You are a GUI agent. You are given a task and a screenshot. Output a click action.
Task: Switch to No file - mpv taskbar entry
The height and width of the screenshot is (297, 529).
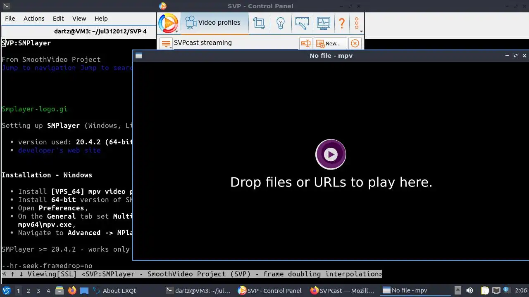point(415,290)
